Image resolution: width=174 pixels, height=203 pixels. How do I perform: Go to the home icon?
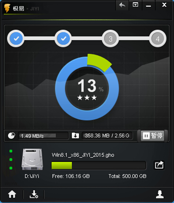tap(12, 194)
